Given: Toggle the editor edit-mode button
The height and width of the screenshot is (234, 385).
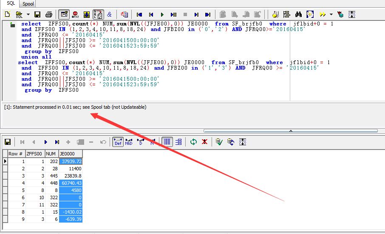Looking at the screenshot, I should coord(64,14).
